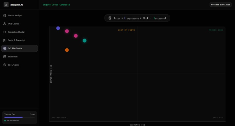Screen dimensions: 235x126
Task: Select the orange data point on the matrix
Action: 67,50
